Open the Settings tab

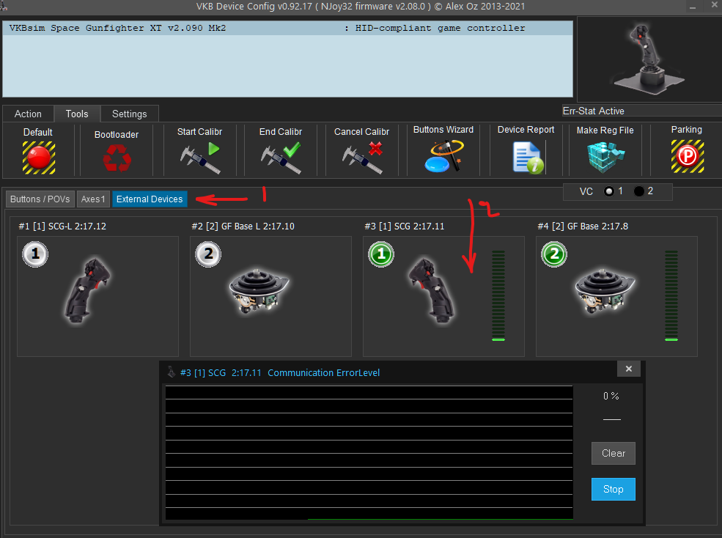pos(129,114)
